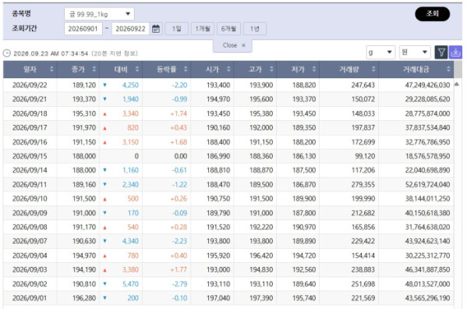This screenshot has height=309, width=467.
Task: Download table data with download icon
Action: pyautogui.click(x=455, y=52)
